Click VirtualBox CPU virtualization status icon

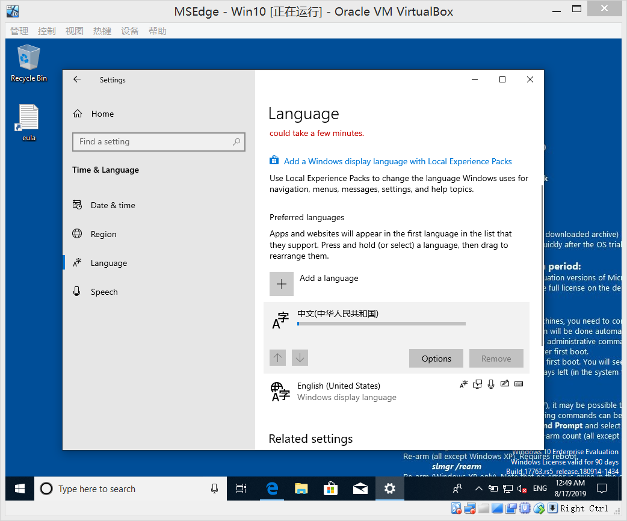click(x=525, y=508)
